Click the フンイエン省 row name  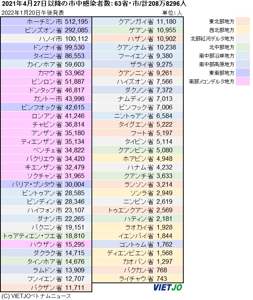point(45,279)
